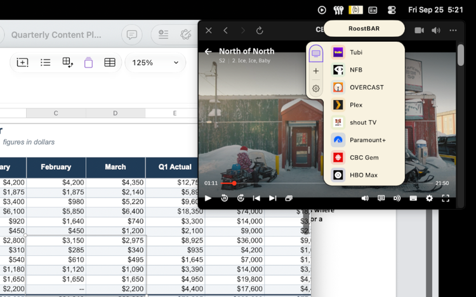Return from North of North episode
Screen dimensions: 476x297
[x=208, y=51]
